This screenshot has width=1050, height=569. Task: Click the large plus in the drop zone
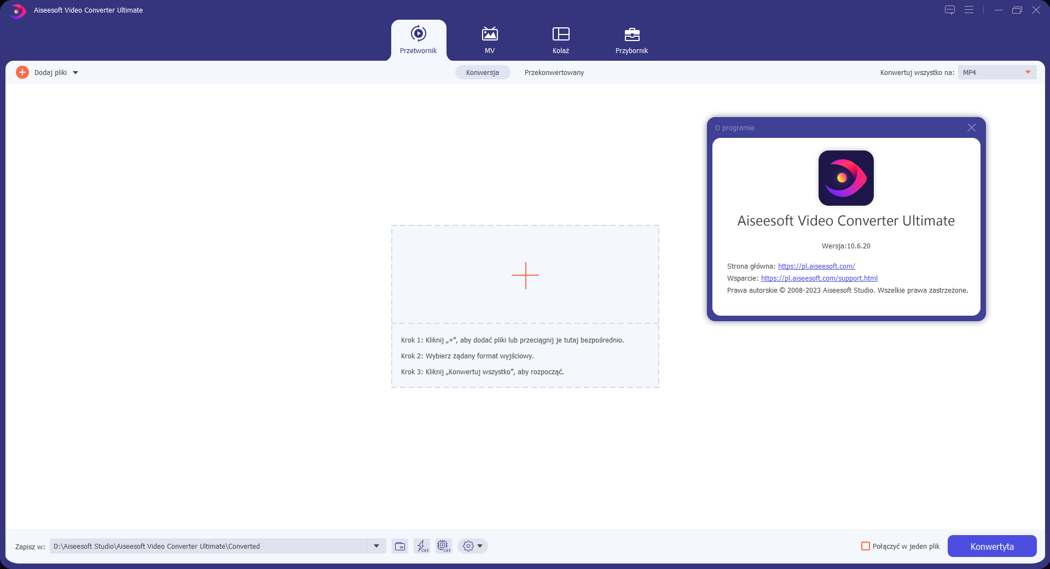click(525, 275)
